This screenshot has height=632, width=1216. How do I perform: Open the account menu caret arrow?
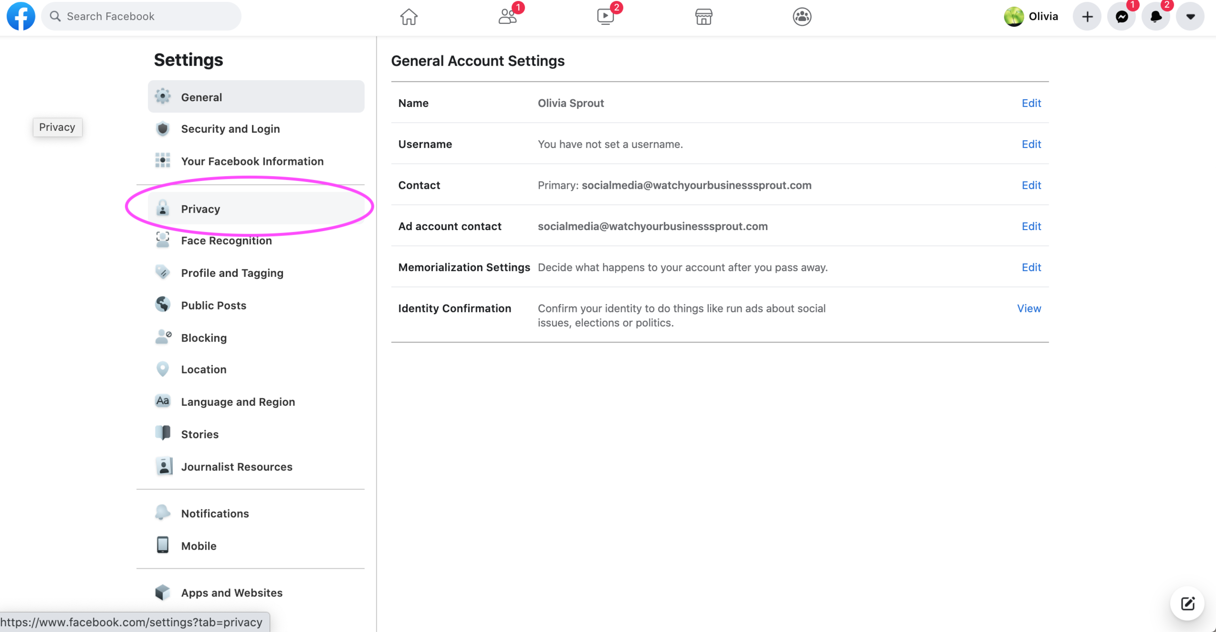pos(1190,16)
